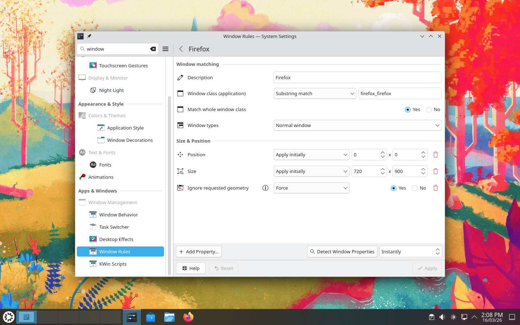520x325 pixels.
Task: Select No for Ignore requested geometry
Action: click(x=419, y=188)
